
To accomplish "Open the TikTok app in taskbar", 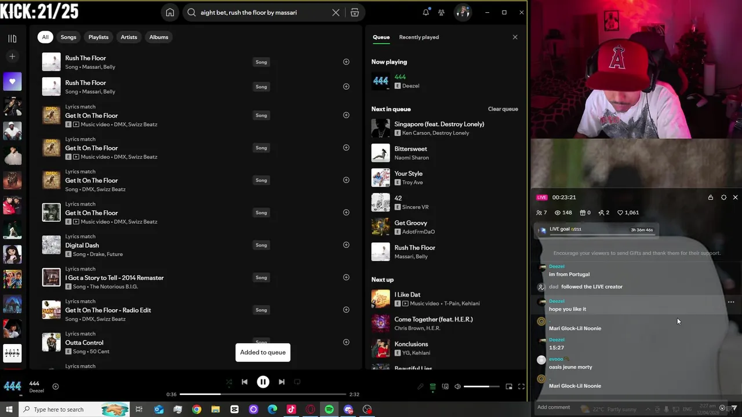I will (291, 409).
